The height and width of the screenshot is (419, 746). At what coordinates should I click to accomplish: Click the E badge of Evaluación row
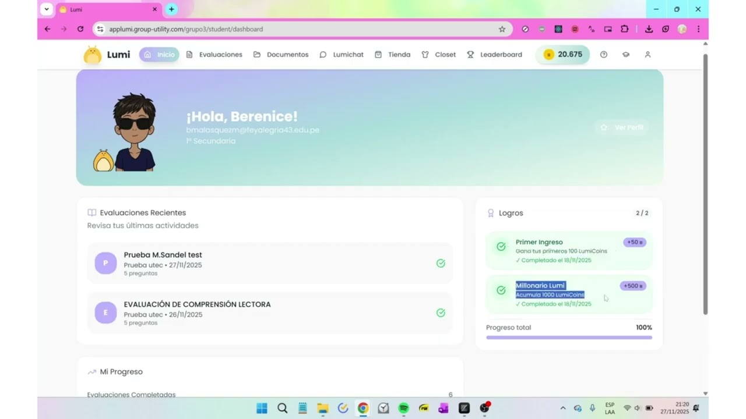click(x=105, y=313)
